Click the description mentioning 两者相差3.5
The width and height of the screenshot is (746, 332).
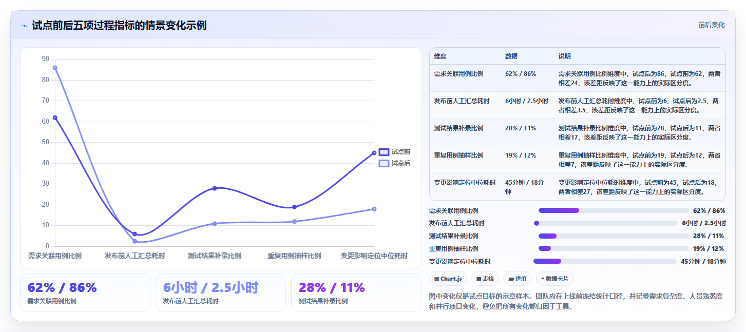(x=639, y=105)
